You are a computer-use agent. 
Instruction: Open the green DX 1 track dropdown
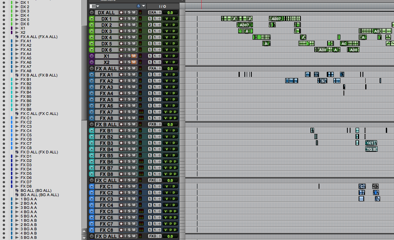pos(92,19)
